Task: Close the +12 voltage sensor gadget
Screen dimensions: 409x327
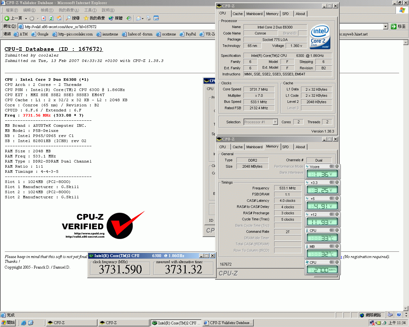Action: click(x=337, y=214)
